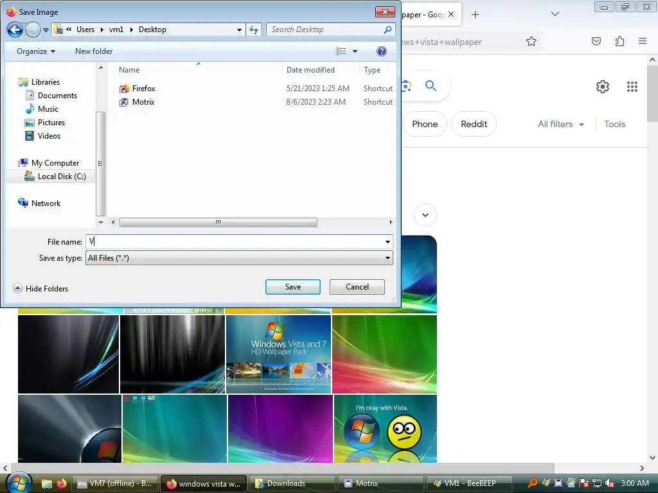Viewport: 658px width, 493px height.
Task: Select the Phone filter chip
Action: coord(425,124)
